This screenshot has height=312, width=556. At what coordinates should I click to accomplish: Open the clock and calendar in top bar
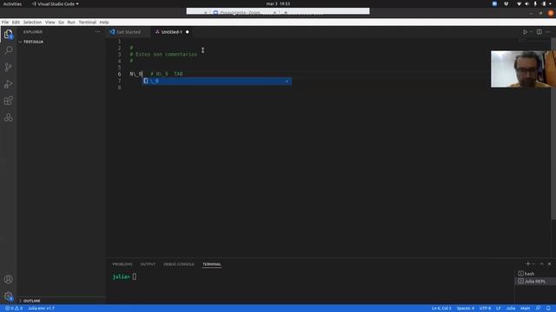point(278,3)
